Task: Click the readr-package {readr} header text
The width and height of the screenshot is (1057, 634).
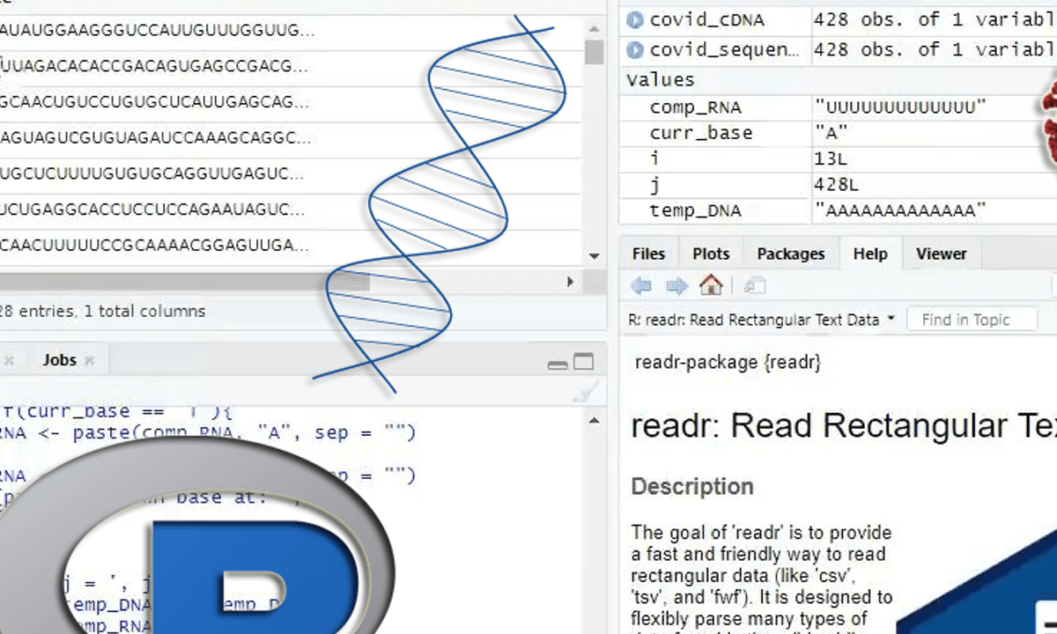Action: [x=728, y=362]
